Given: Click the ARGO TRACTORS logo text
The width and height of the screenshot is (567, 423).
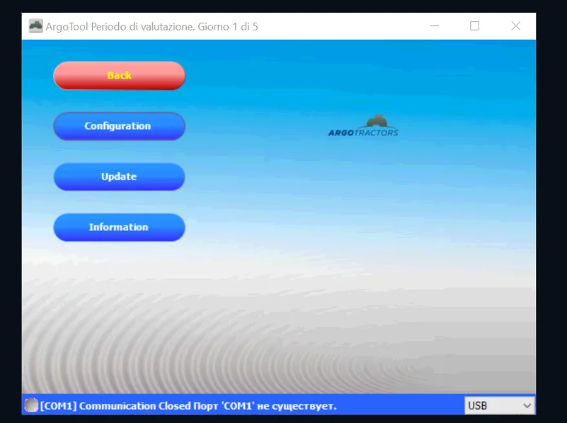Looking at the screenshot, I should pyautogui.click(x=363, y=132).
